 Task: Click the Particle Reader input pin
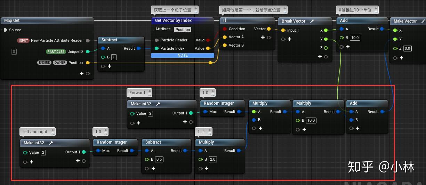pyautogui.click(x=157, y=40)
